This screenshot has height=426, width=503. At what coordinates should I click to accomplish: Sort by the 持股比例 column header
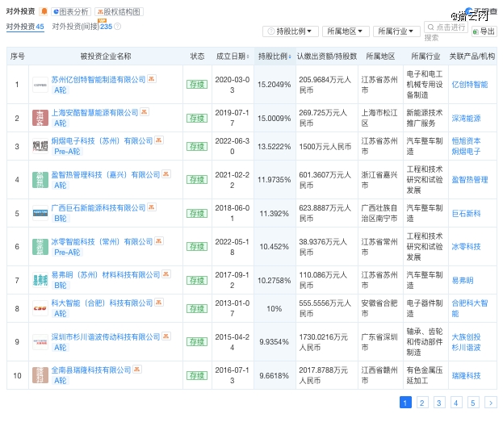point(275,56)
